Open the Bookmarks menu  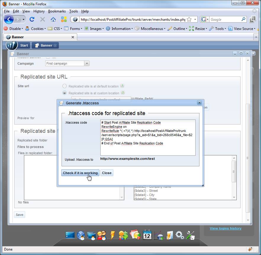click(x=57, y=11)
